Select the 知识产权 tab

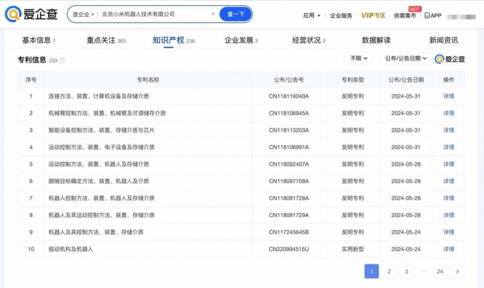coord(174,40)
